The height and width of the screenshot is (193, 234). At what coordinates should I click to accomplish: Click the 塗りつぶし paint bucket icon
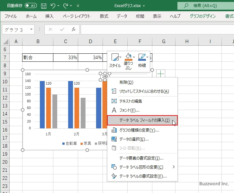point(129,57)
